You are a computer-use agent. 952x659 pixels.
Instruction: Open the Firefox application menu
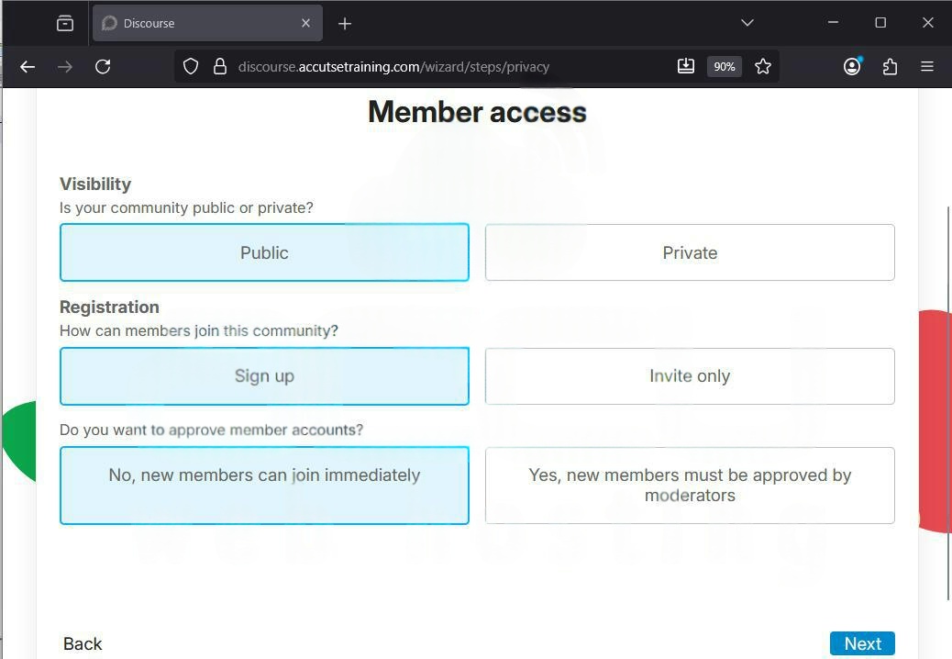click(927, 66)
